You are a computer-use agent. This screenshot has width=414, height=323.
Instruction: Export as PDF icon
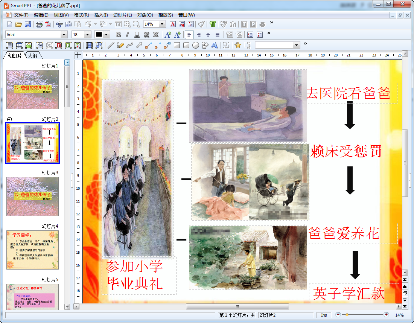tap(48, 24)
